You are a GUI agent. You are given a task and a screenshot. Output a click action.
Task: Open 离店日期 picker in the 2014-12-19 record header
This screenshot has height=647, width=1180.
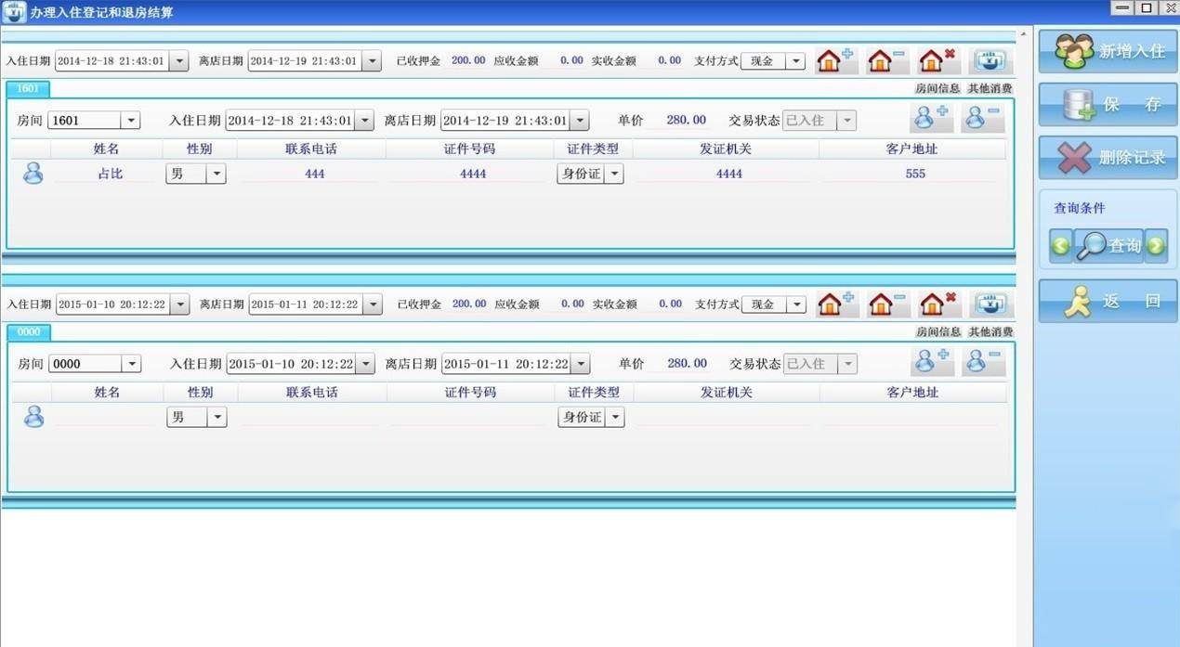coord(372,61)
